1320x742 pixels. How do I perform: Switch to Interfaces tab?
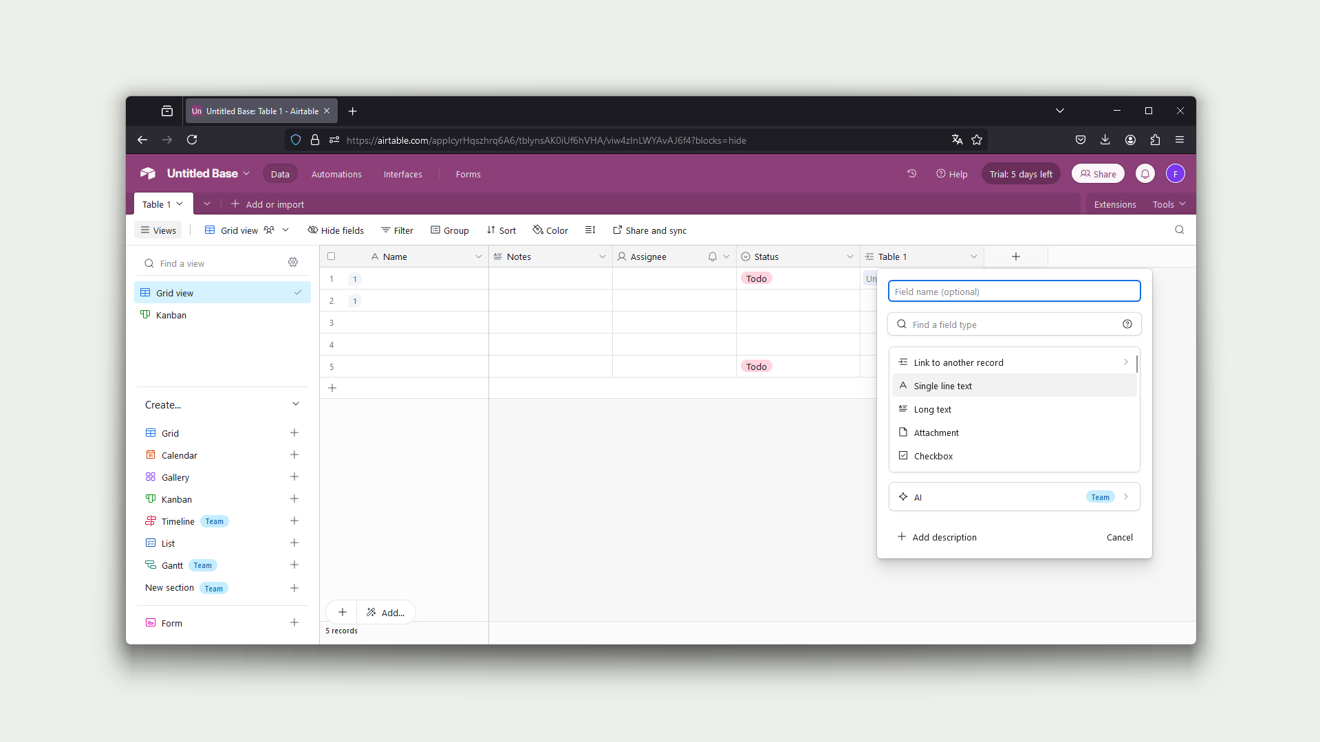tap(403, 174)
